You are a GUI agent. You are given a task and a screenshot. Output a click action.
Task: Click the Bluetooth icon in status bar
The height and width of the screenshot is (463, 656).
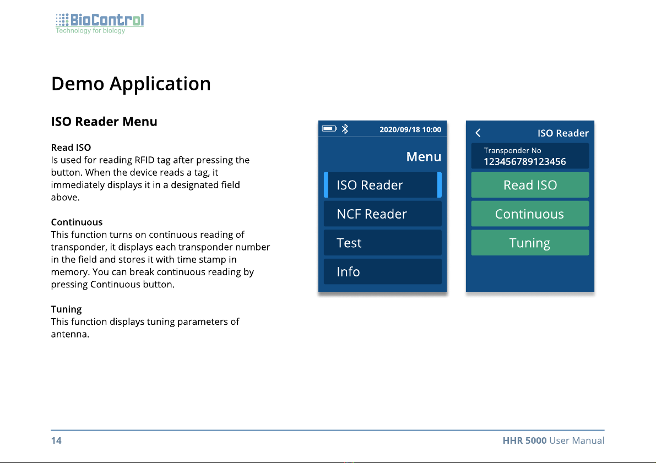point(345,129)
